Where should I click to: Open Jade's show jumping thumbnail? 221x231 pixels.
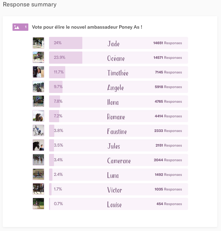point(38,43)
